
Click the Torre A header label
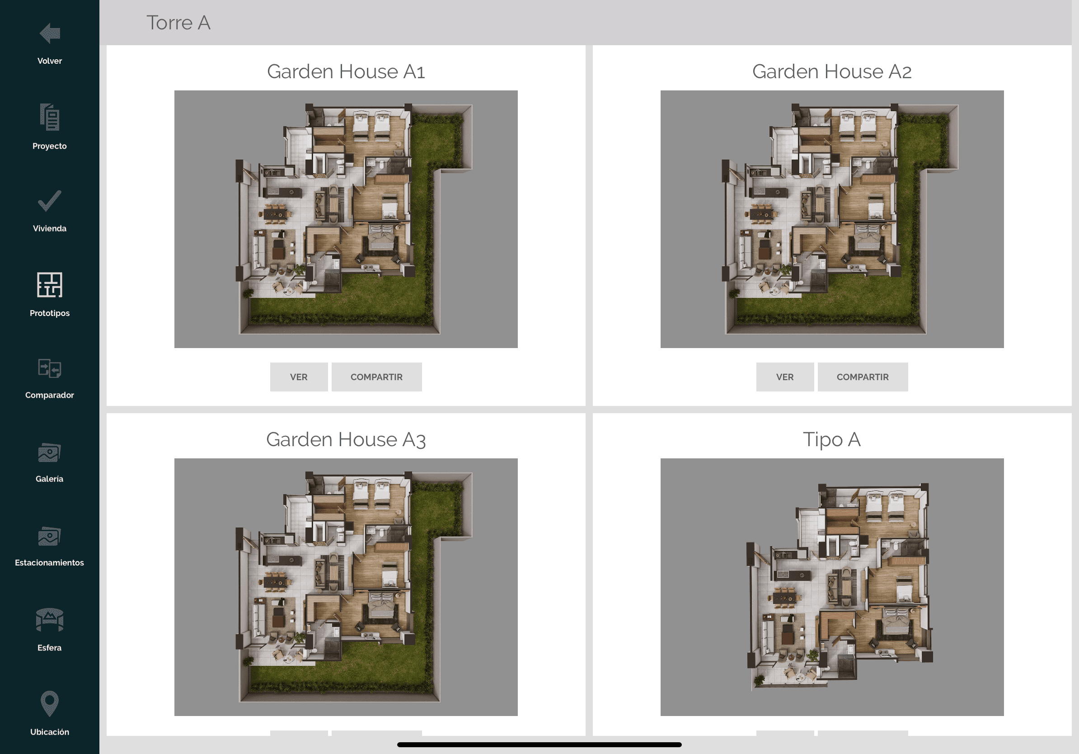click(x=178, y=23)
